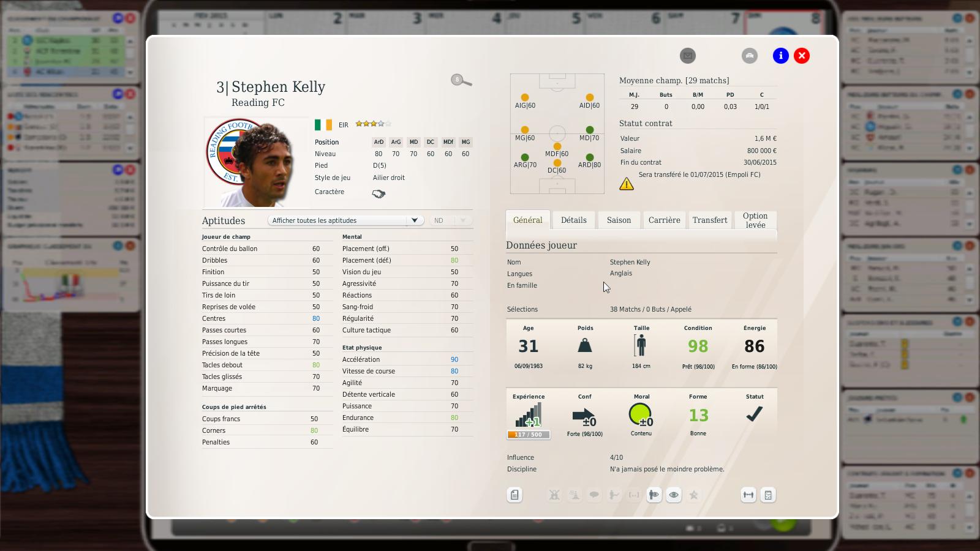Viewport: 980px width, 551px height.
Task: Open the mail envelope icon
Action: (688, 56)
